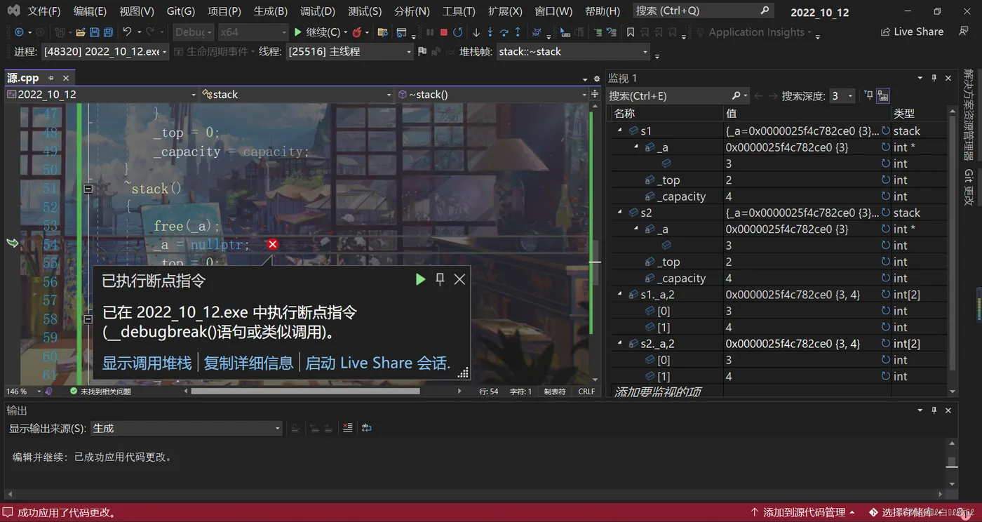Collapse the s1 watch entry
Screen dimensions: 982x522
(x=619, y=131)
